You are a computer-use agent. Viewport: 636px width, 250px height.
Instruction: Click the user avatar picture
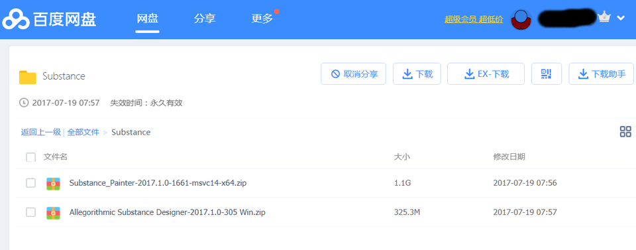521,19
